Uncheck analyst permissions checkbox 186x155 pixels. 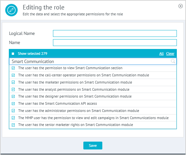pos(13,89)
